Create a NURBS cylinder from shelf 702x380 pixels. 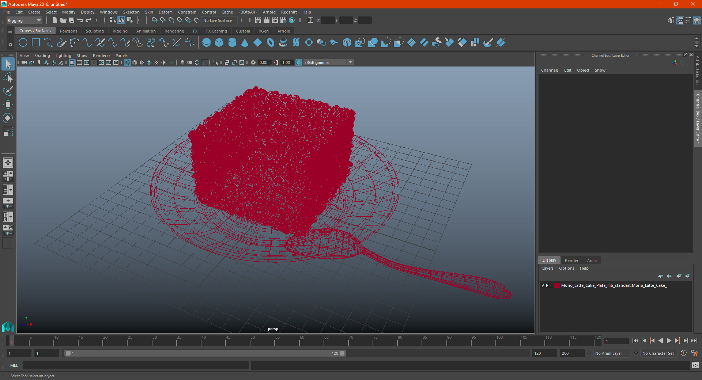(x=232, y=43)
